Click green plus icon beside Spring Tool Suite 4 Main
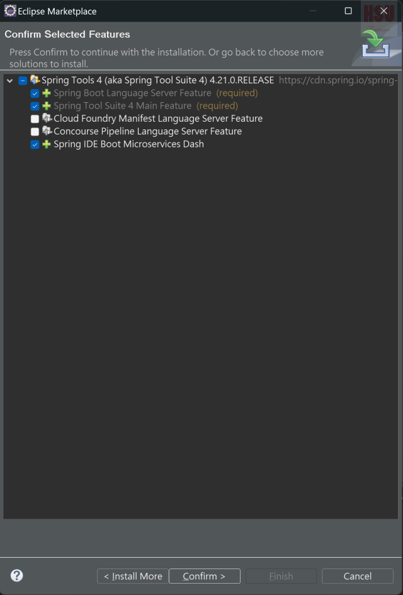 (x=47, y=106)
